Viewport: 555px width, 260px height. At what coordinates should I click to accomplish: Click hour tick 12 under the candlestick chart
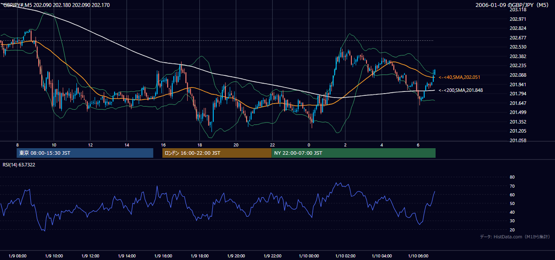[x=90, y=145]
